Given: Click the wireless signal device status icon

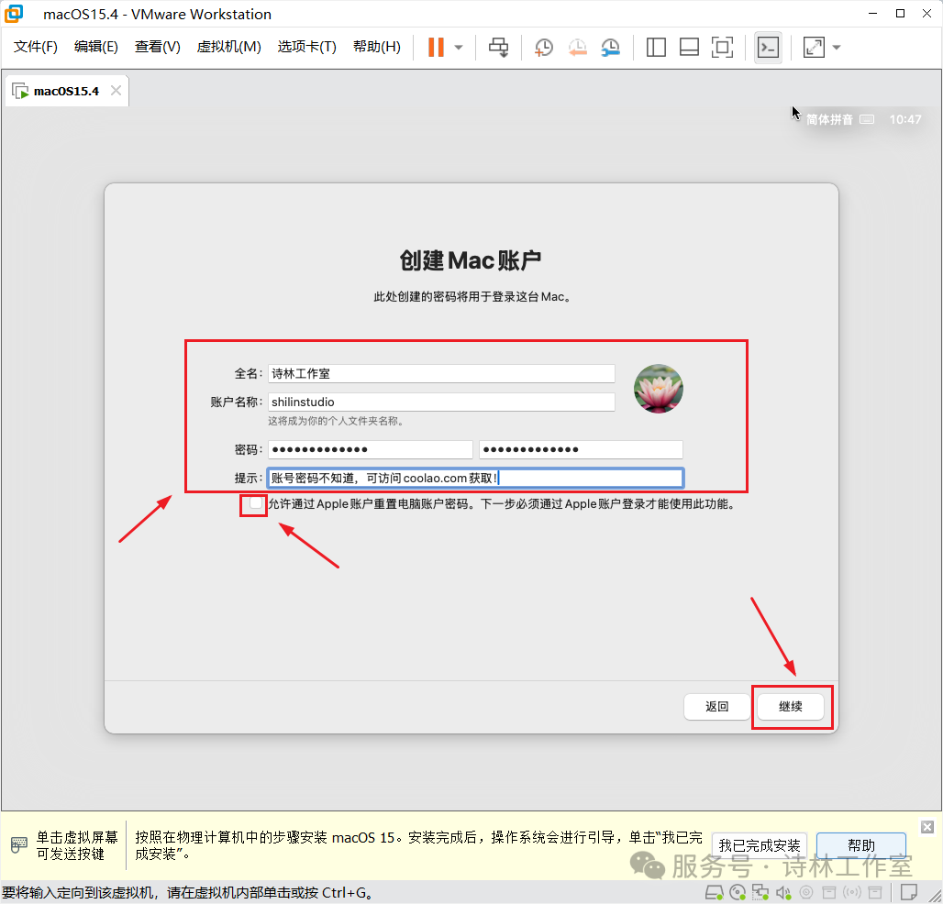Looking at the screenshot, I should tap(852, 892).
